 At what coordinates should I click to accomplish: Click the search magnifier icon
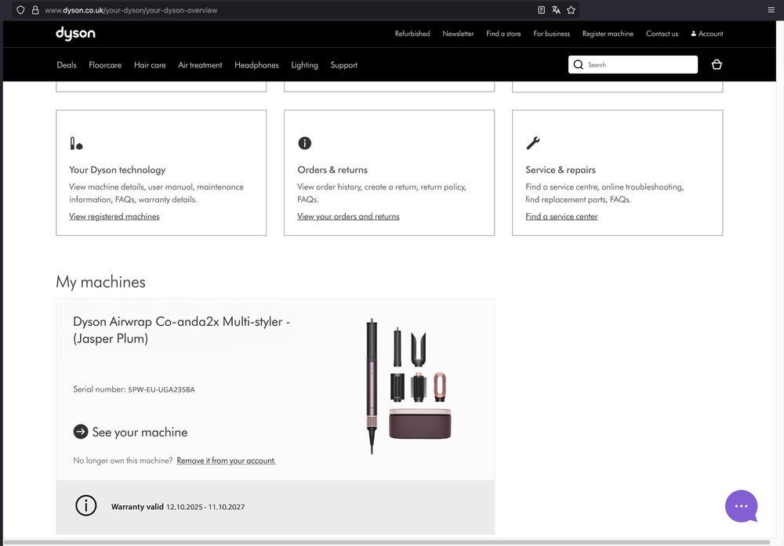[579, 65]
